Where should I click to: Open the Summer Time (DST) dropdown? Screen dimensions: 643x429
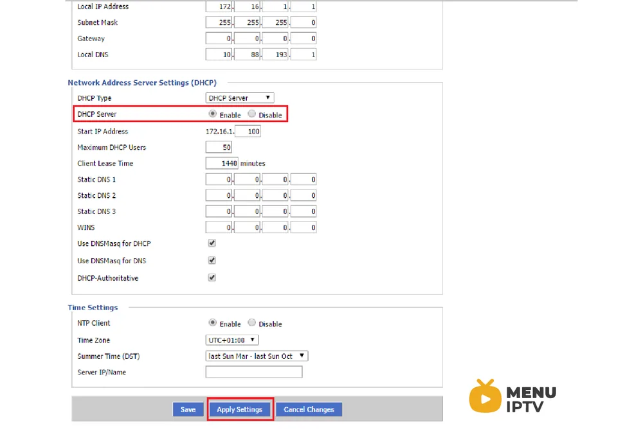[x=257, y=356]
